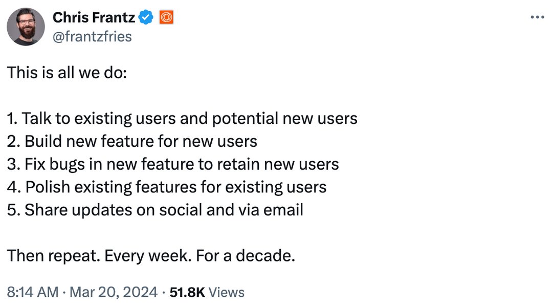
Task: Open the @frantzfries handle link
Action: tap(92, 37)
